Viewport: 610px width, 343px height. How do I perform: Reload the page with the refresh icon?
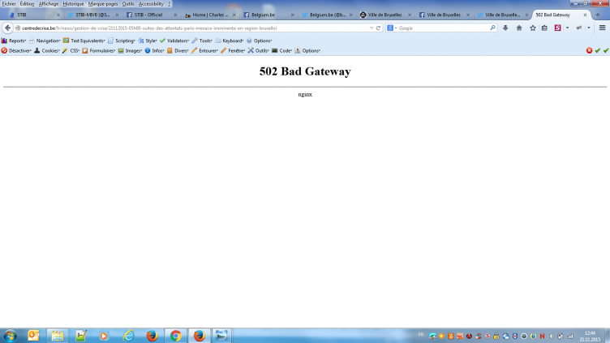378,28
